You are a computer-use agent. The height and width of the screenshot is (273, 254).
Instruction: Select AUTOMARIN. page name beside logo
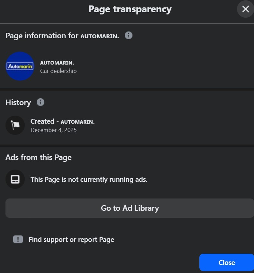(57, 63)
